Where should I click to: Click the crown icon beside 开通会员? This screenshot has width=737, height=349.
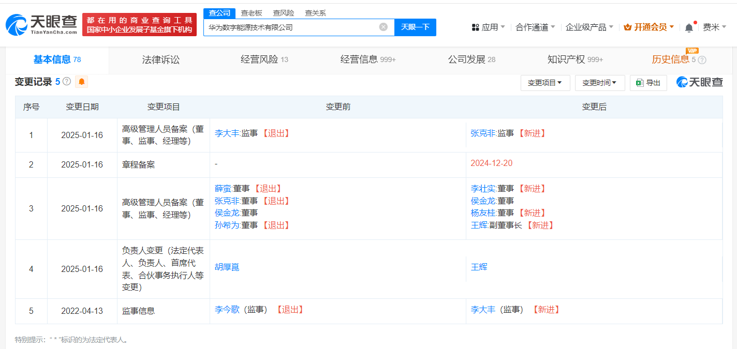tap(627, 27)
